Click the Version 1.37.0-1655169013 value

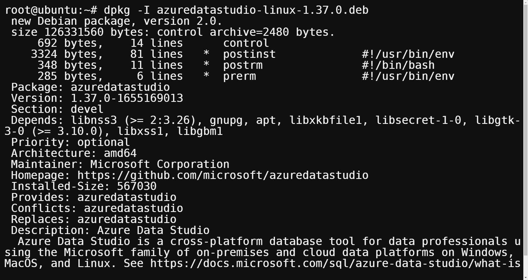127,98
